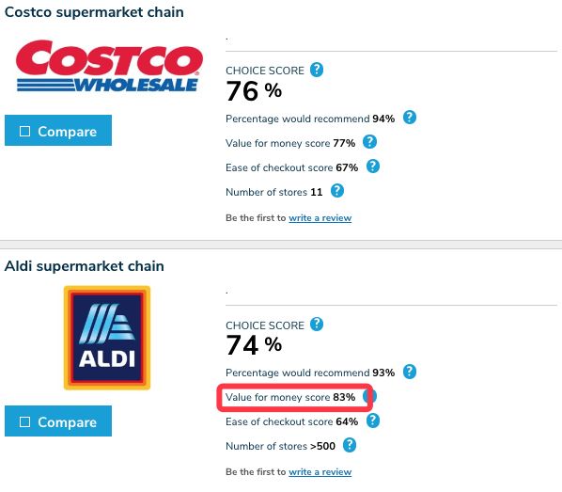Image resolution: width=562 pixels, height=492 pixels.
Task: Click the Costco Wholesale logo
Action: pos(109,66)
